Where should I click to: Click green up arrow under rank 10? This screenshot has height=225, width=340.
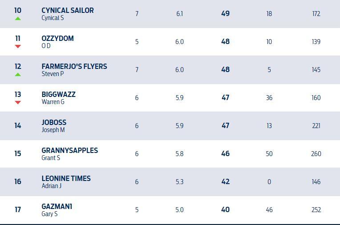click(x=18, y=19)
